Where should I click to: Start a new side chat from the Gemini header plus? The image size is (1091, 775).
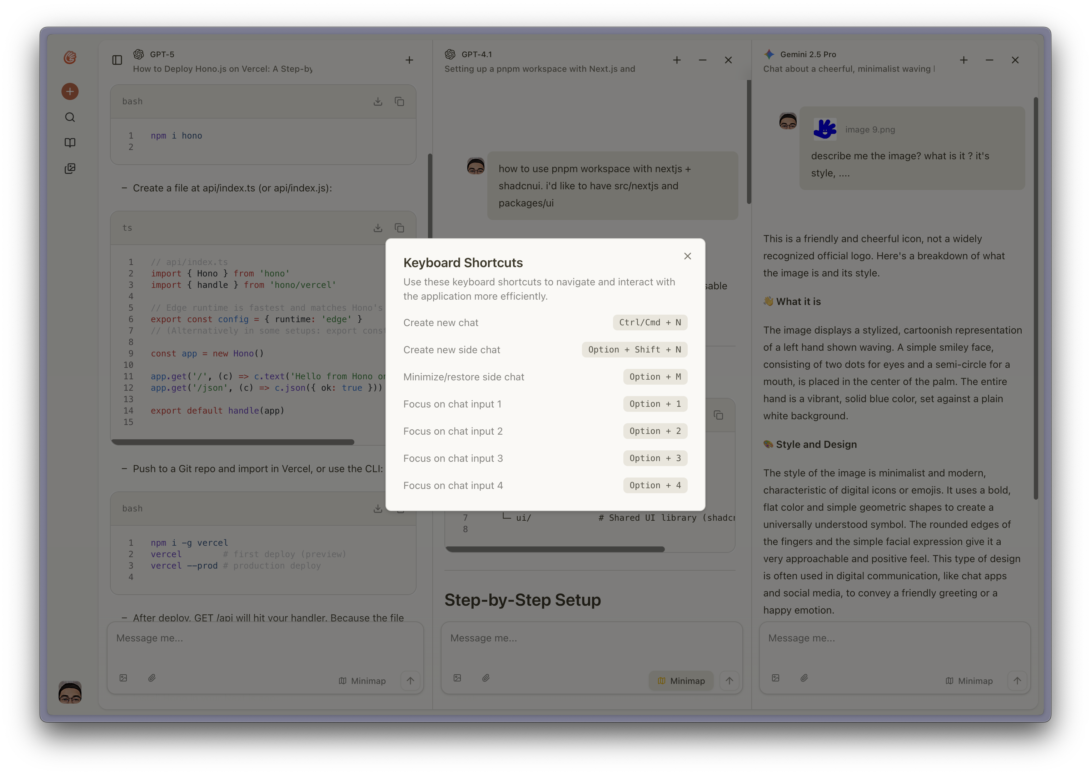coord(963,60)
